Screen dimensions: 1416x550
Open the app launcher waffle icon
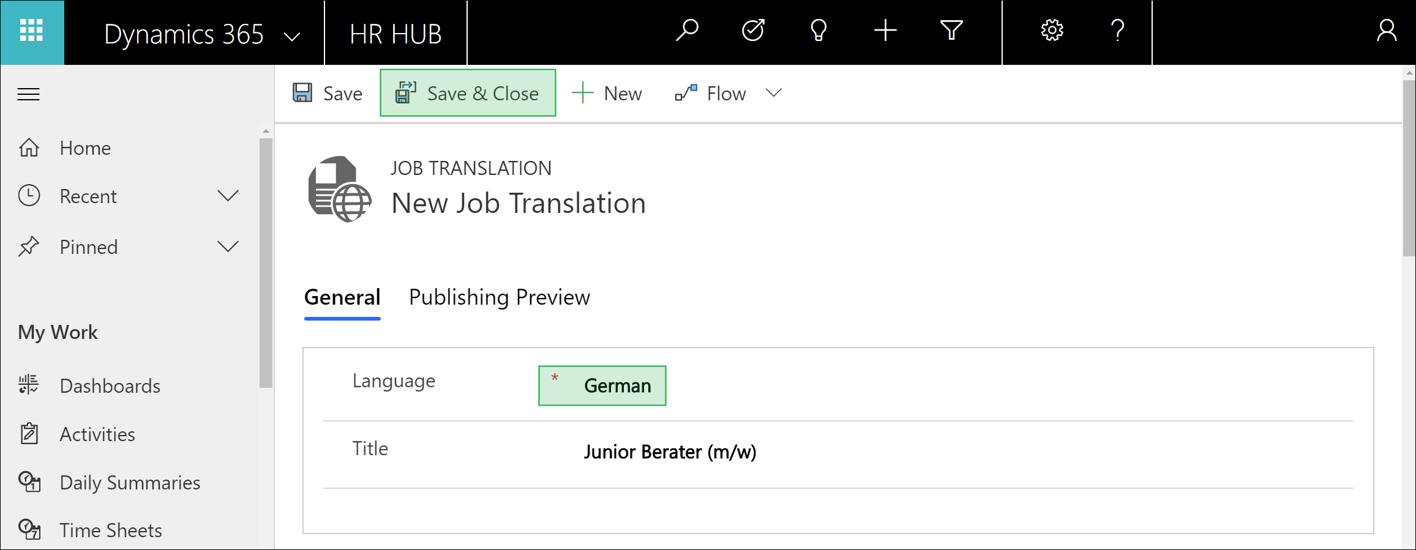32,31
